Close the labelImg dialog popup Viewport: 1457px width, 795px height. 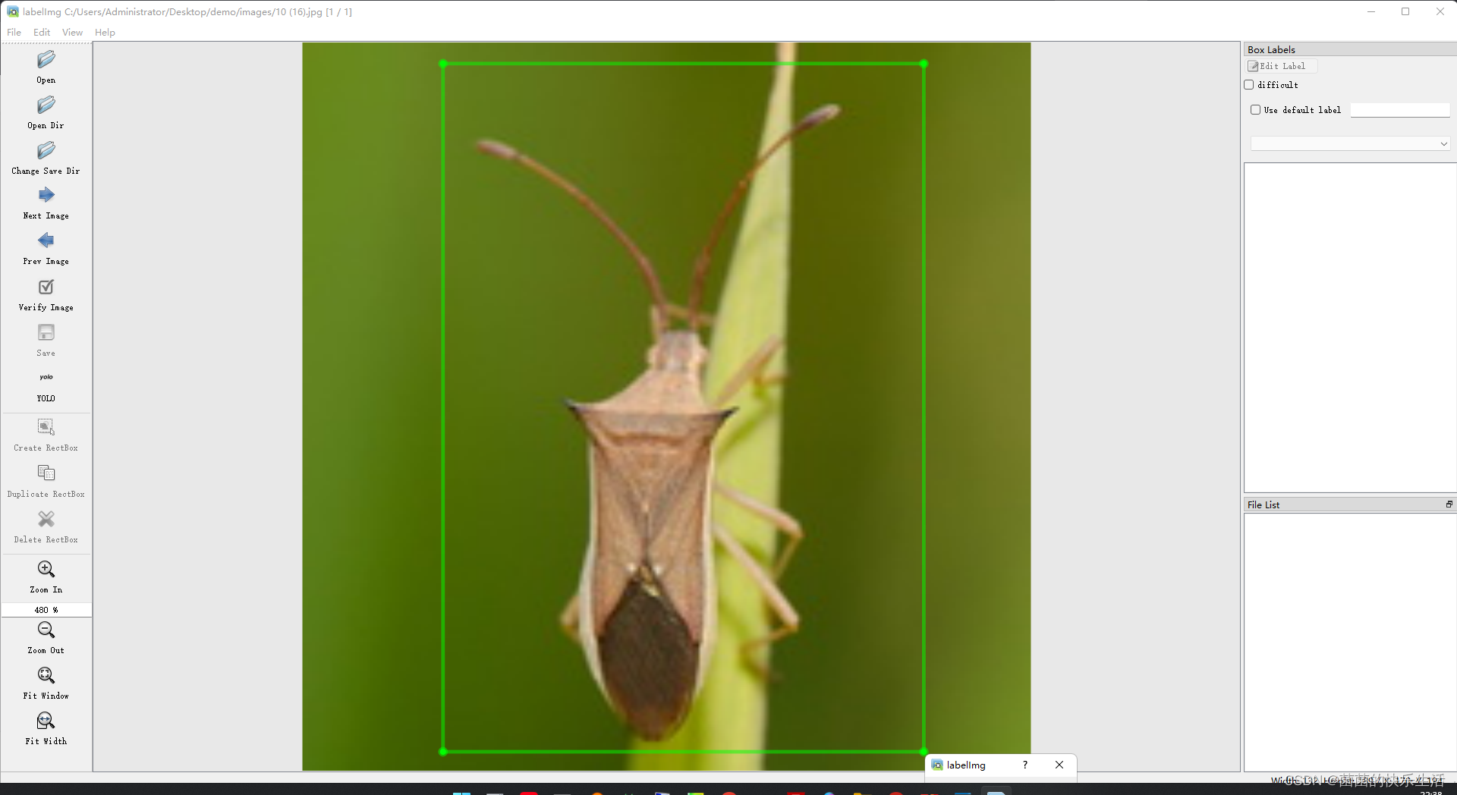1059,765
